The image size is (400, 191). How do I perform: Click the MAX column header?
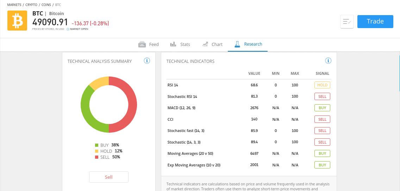point(295,73)
